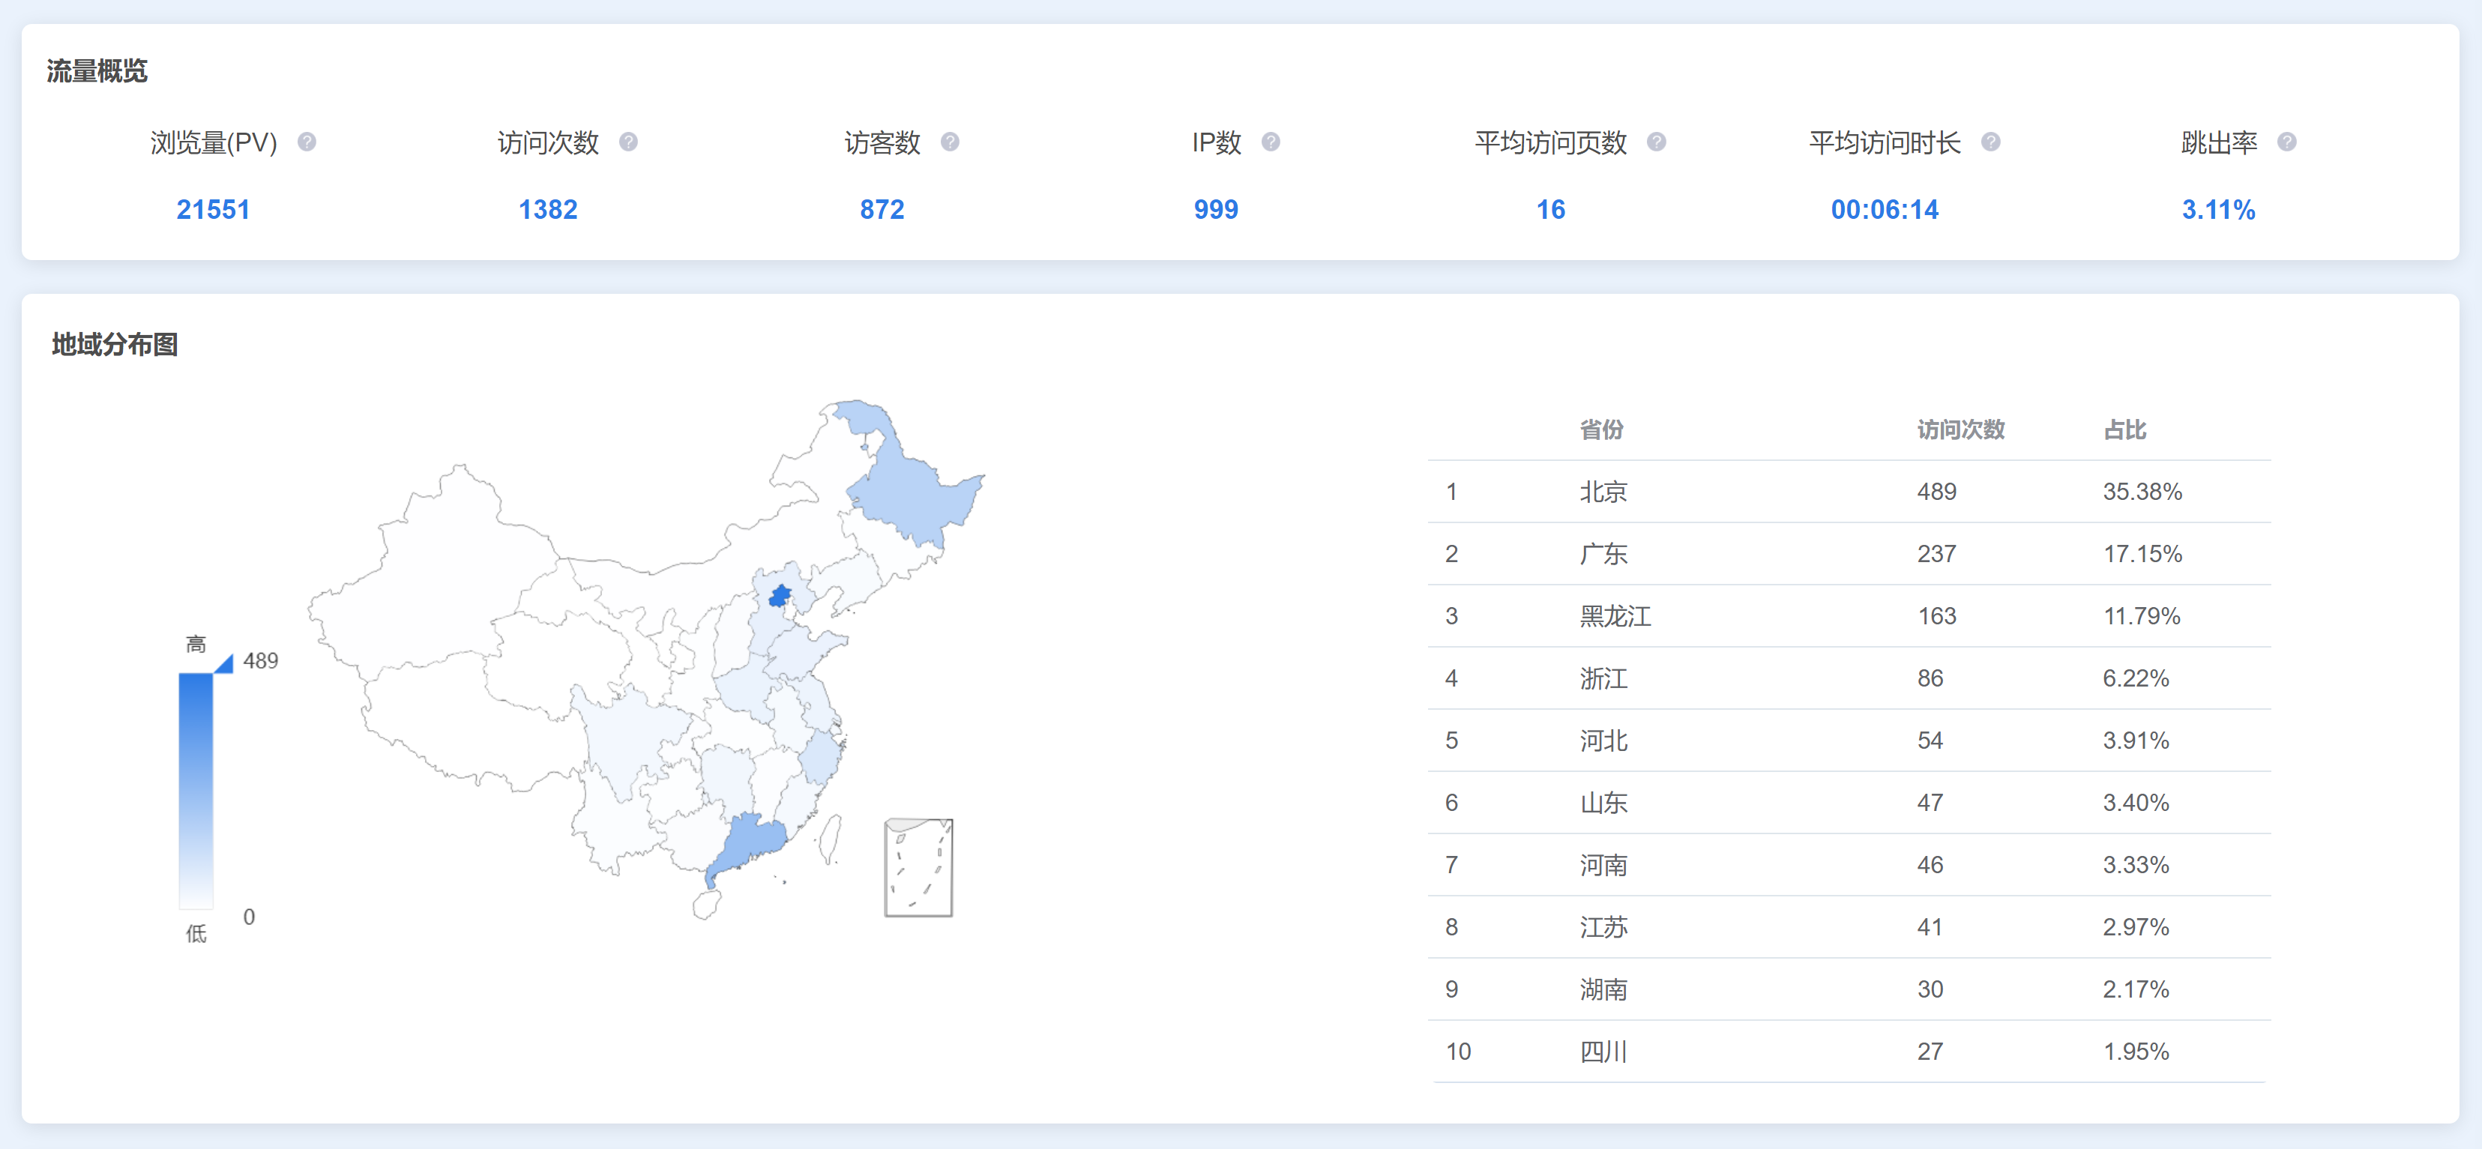The width and height of the screenshot is (2482, 1149).
Task: Click question icon beside 平均访问时长
Action: (1990, 142)
